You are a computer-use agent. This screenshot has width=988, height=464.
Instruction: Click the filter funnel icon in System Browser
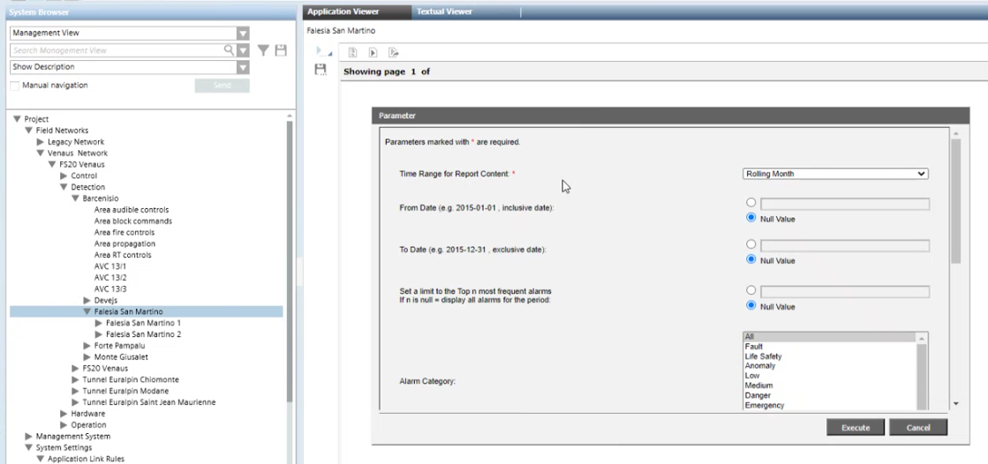pyautogui.click(x=263, y=51)
